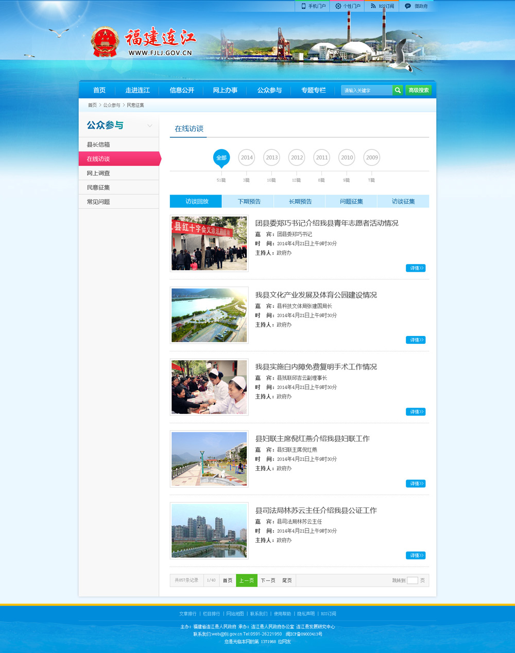Switch to the 问题征集 tab
Image resolution: width=515 pixels, height=653 pixels.
351,201
